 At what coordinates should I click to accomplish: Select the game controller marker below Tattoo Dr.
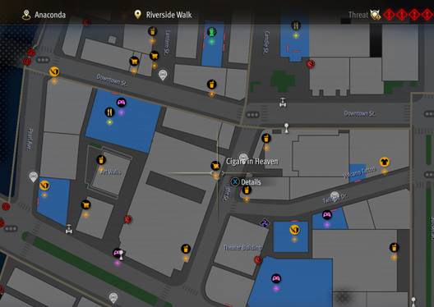click(x=327, y=215)
